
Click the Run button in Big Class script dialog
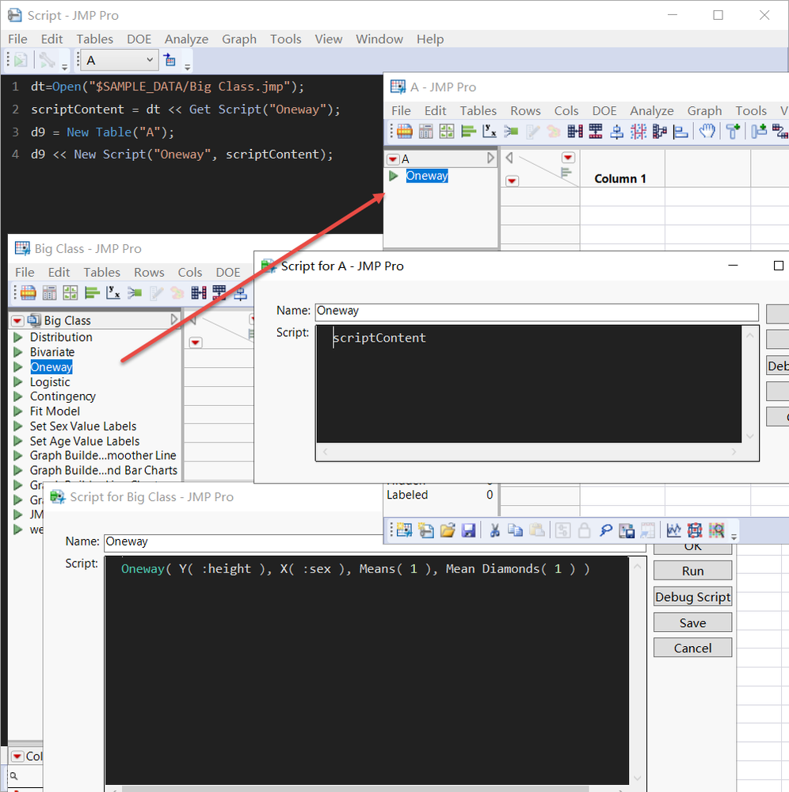692,571
